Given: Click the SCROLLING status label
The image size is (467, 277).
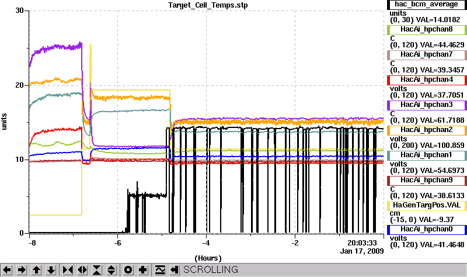Looking at the screenshot, I should click(211, 270).
